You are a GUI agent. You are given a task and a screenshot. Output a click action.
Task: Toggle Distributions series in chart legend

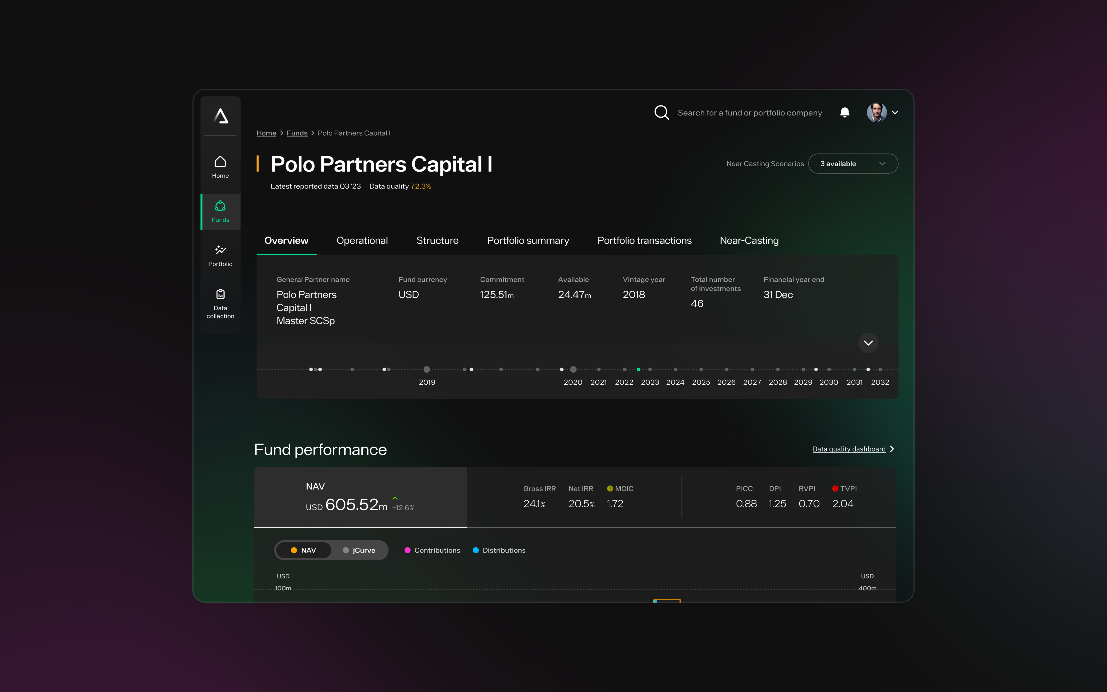coord(499,550)
